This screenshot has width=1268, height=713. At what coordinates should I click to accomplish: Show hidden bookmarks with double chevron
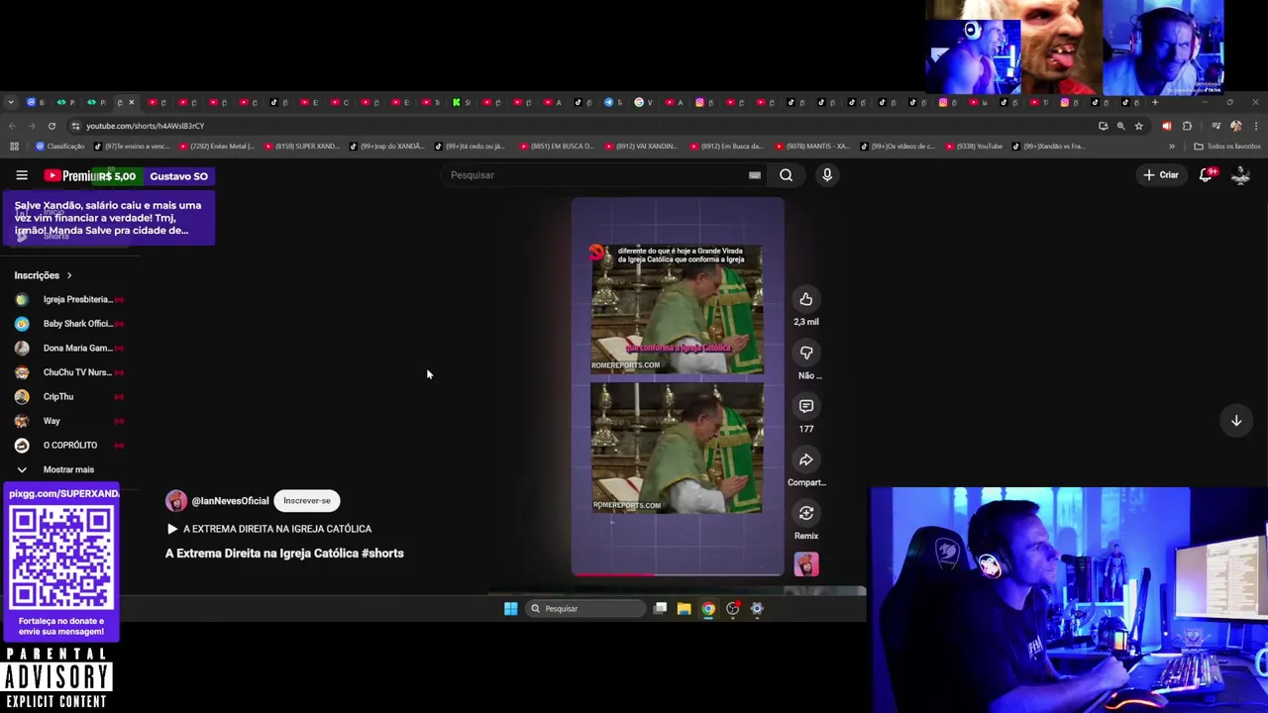point(1172,147)
